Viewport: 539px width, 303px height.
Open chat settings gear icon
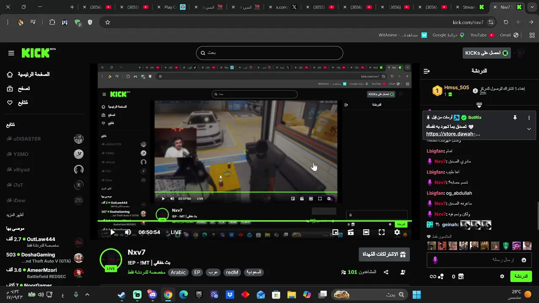pos(502,276)
